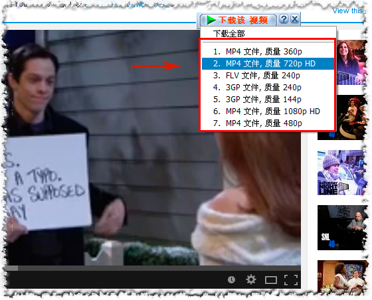Viewport: 372px width, 300px height.
Task: Open the help question mark icon
Action: coord(284,19)
